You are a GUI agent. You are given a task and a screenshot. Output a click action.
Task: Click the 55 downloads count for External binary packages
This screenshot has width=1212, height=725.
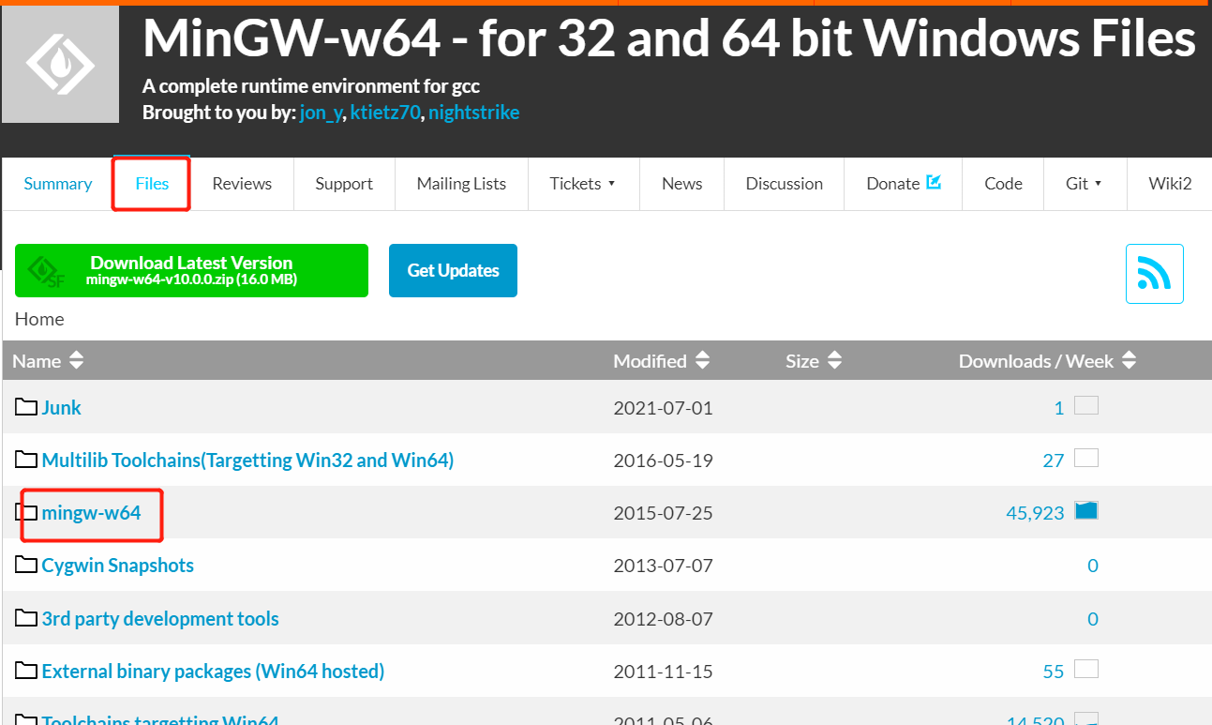[1054, 672]
